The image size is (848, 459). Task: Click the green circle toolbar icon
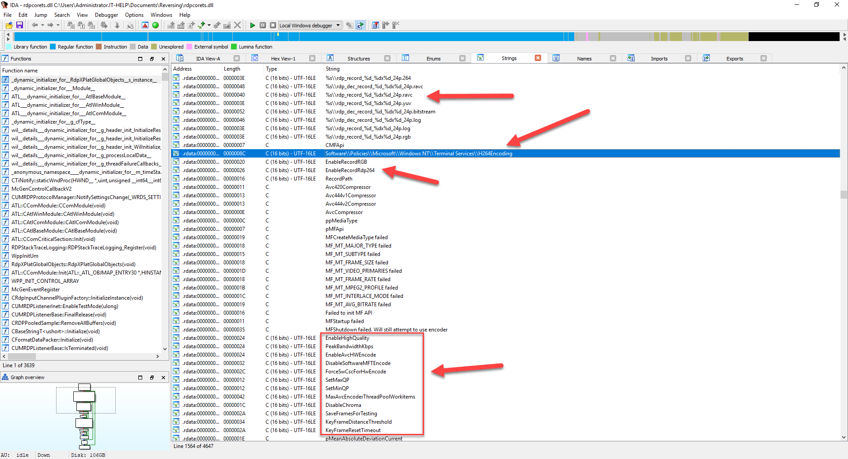pos(155,25)
